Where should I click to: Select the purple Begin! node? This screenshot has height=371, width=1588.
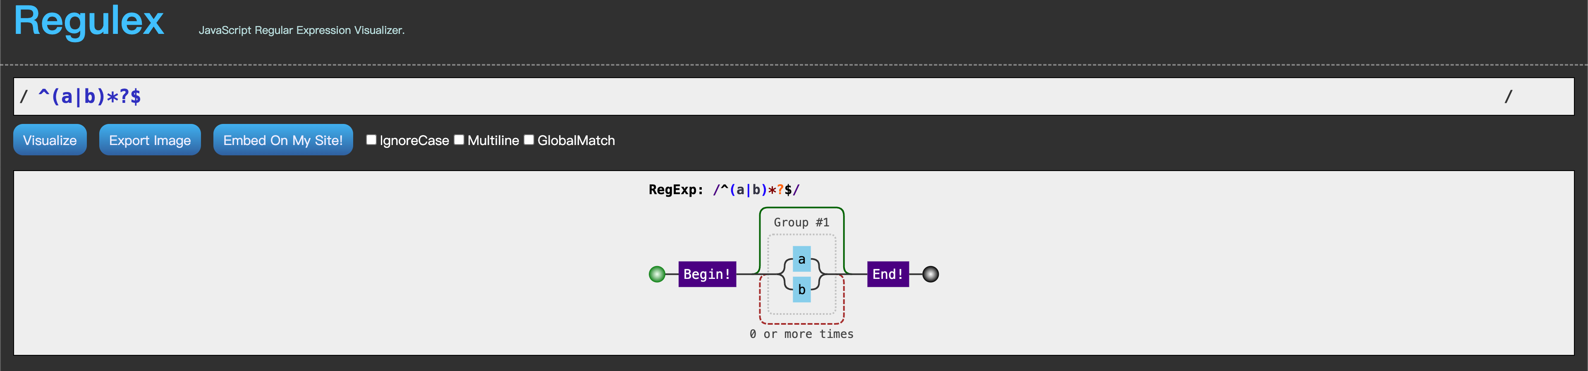[707, 274]
